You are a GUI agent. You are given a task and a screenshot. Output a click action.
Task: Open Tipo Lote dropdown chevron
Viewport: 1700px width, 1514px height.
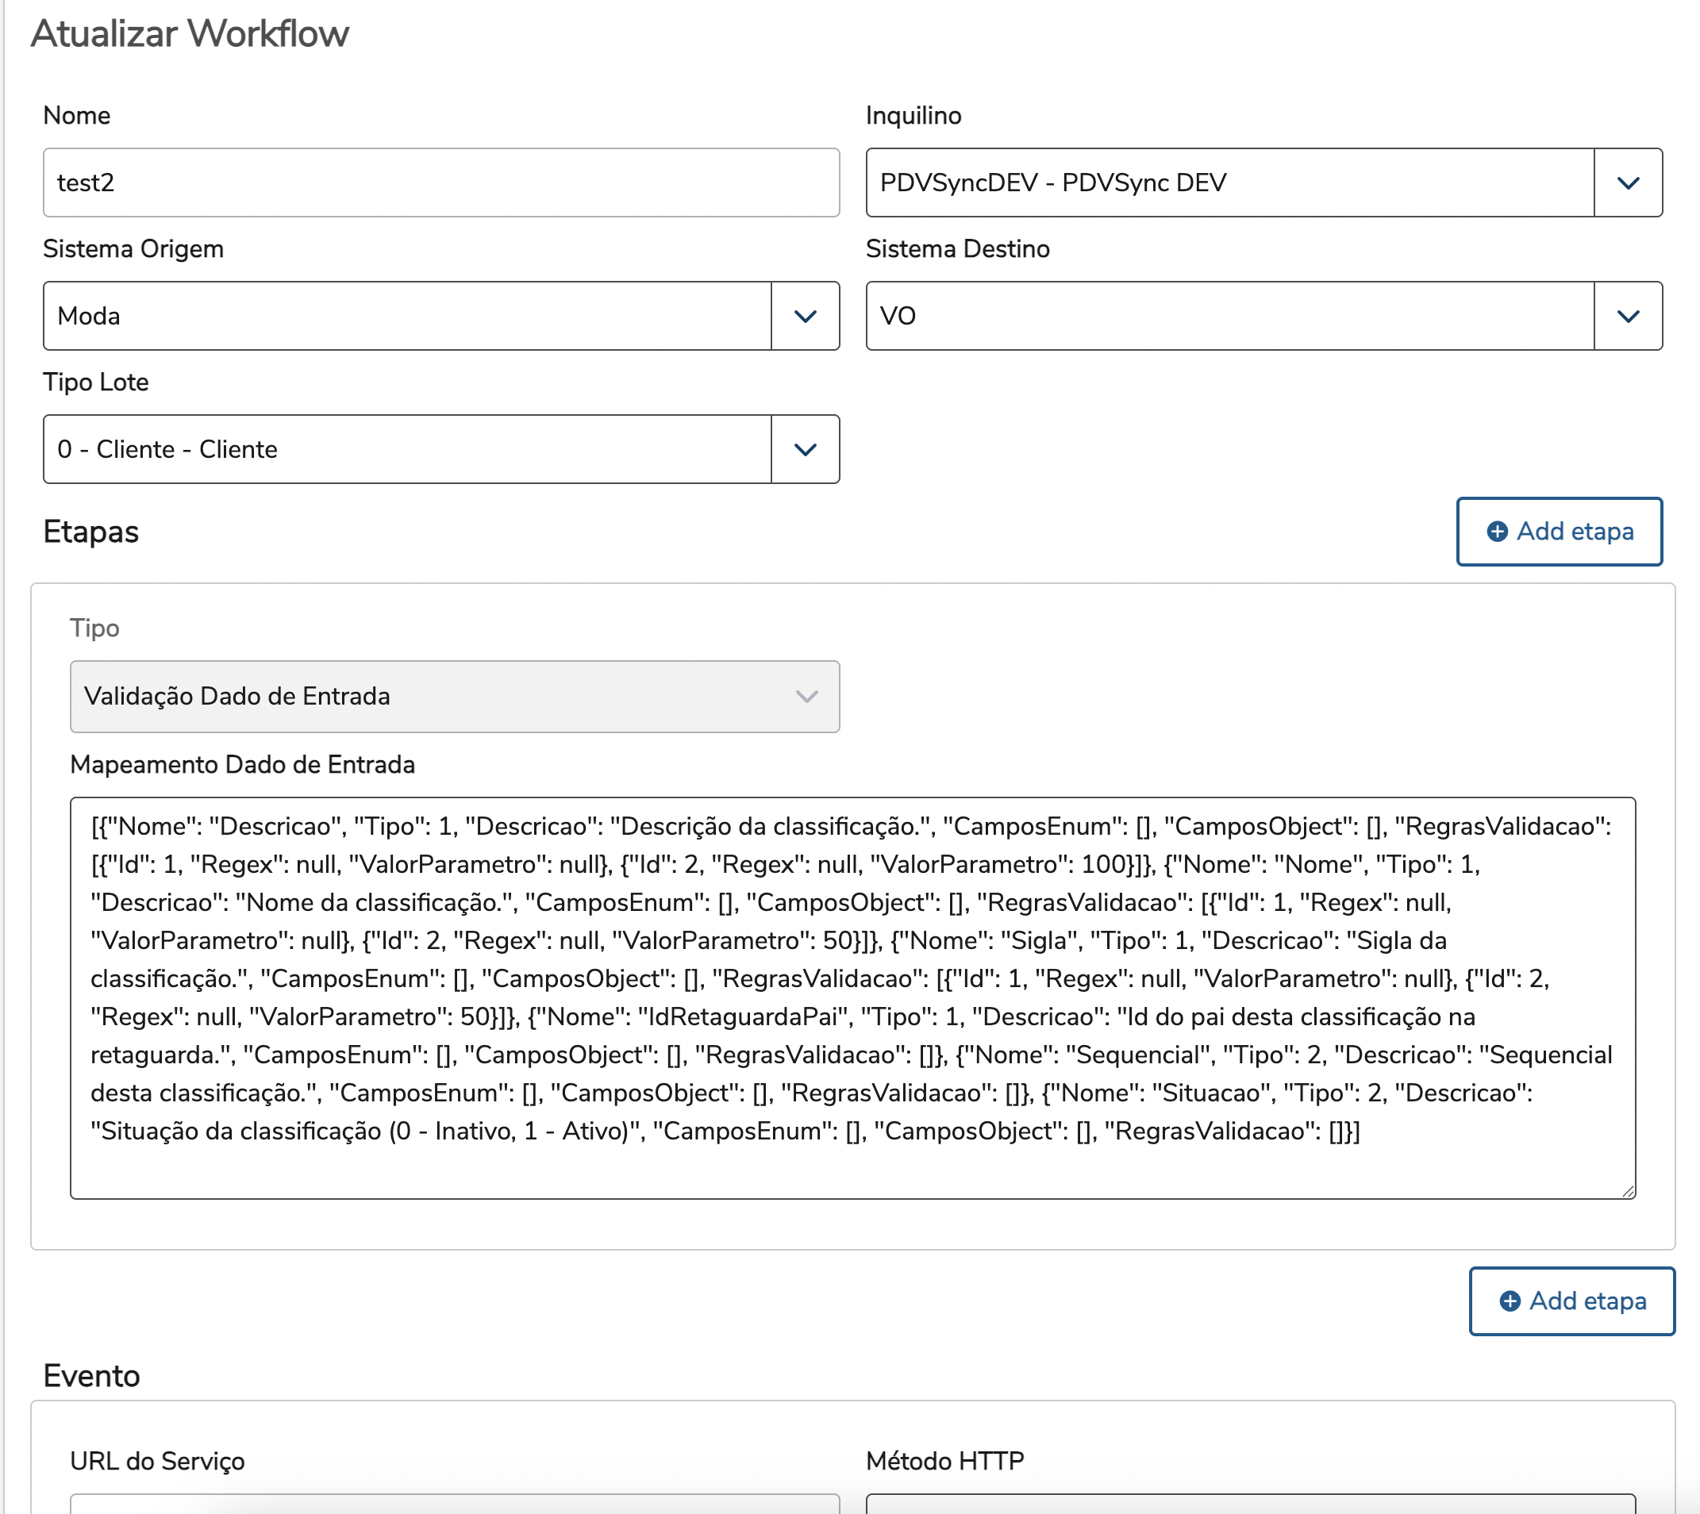[805, 449]
